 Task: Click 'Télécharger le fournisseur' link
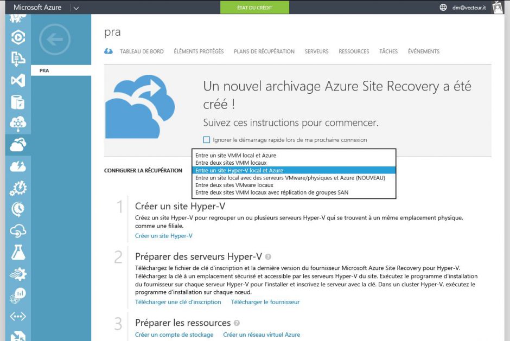point(265,302)
